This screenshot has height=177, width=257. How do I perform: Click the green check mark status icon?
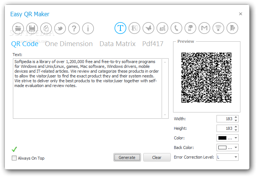(14, 149)
